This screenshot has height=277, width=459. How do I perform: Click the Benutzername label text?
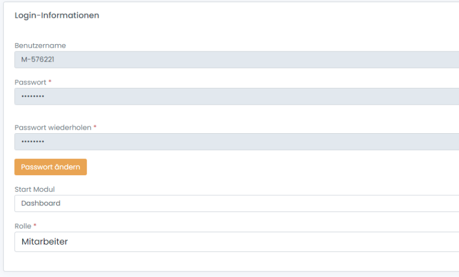coord(40,45)
